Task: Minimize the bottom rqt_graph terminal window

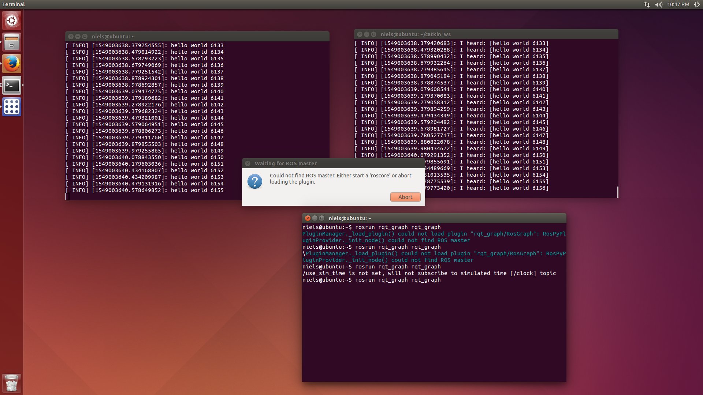Action: coord(315,218)
